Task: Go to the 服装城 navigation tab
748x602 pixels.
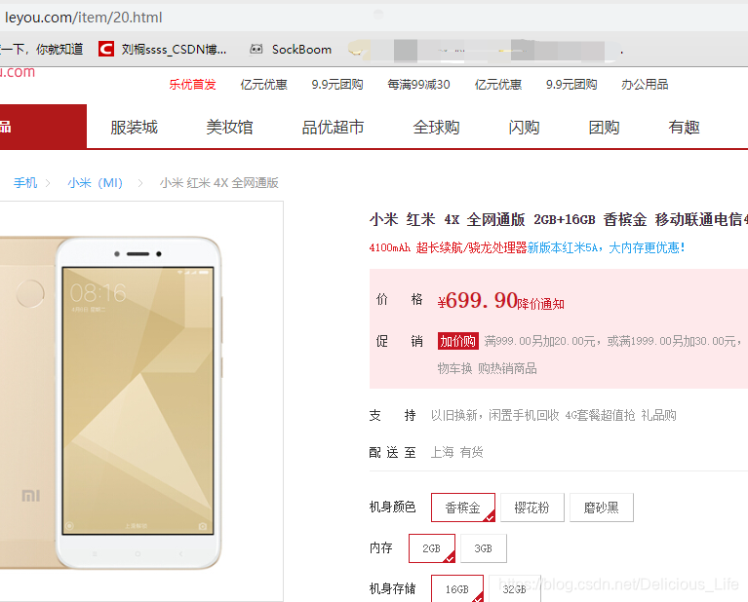Action: pyautogui.click(x=134, y=128)
